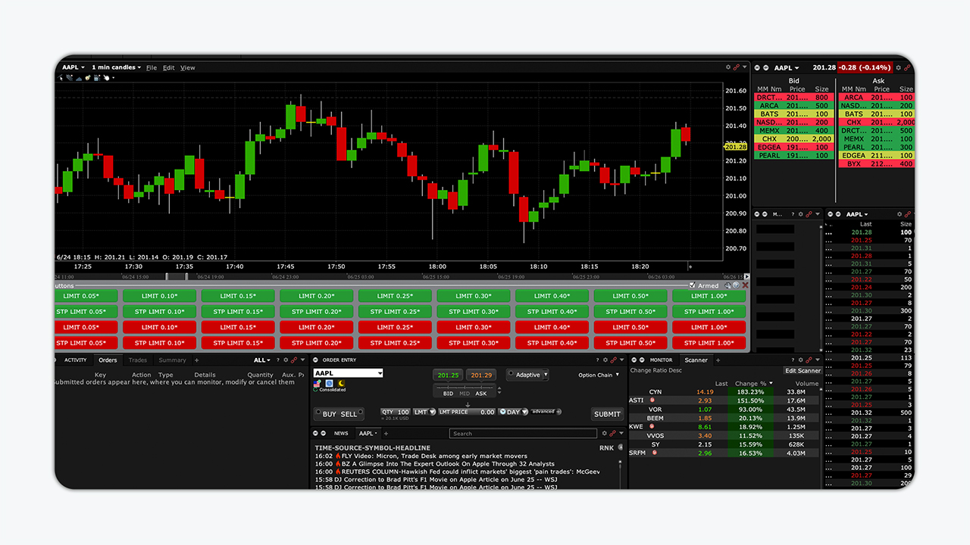Click the red STP LIMIT 1.00* button

click(709, 343)
